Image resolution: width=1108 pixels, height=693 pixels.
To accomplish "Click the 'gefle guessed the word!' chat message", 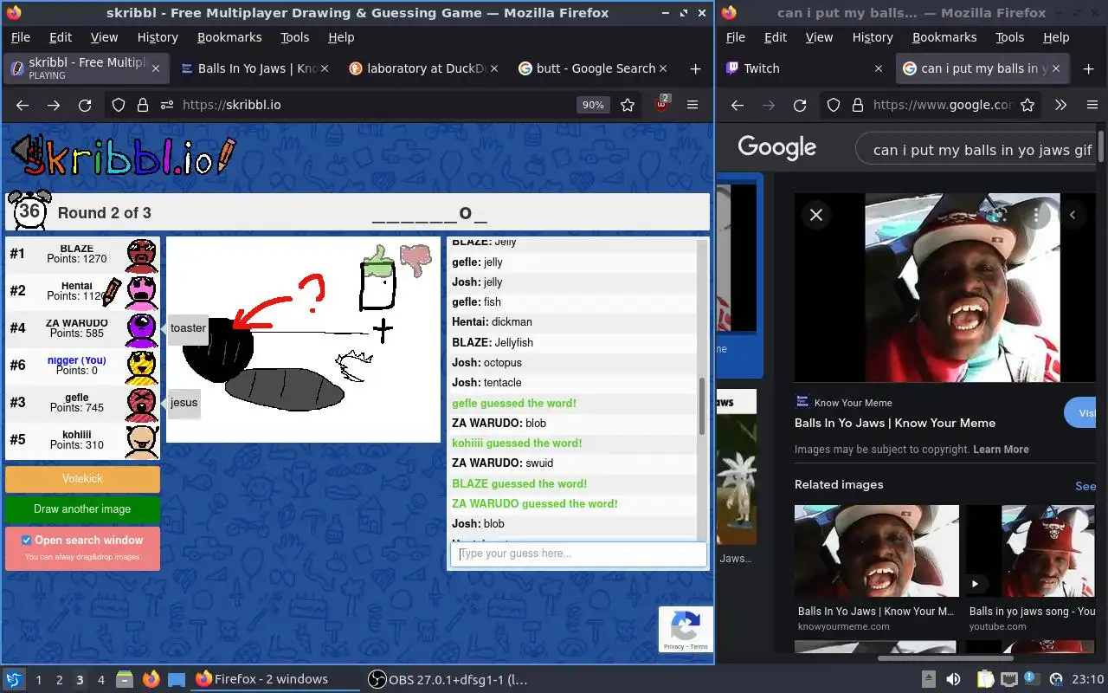I will pos(514,403).
